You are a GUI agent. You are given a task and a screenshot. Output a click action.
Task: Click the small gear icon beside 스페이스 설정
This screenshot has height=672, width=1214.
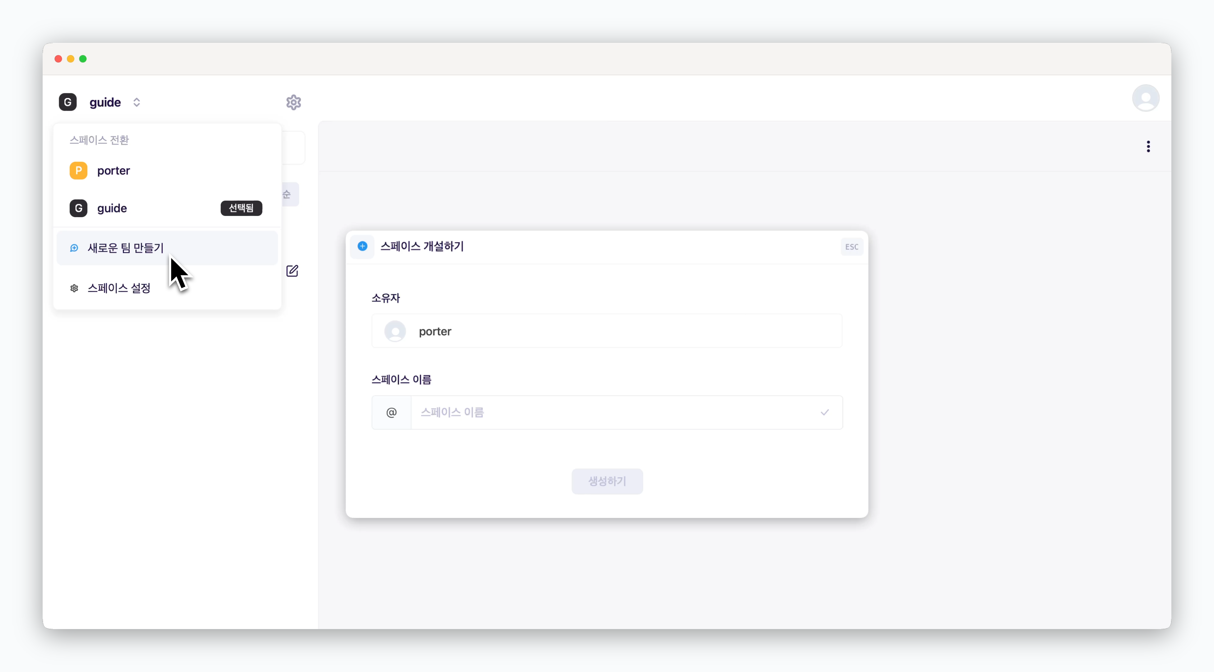pos(74,288)
